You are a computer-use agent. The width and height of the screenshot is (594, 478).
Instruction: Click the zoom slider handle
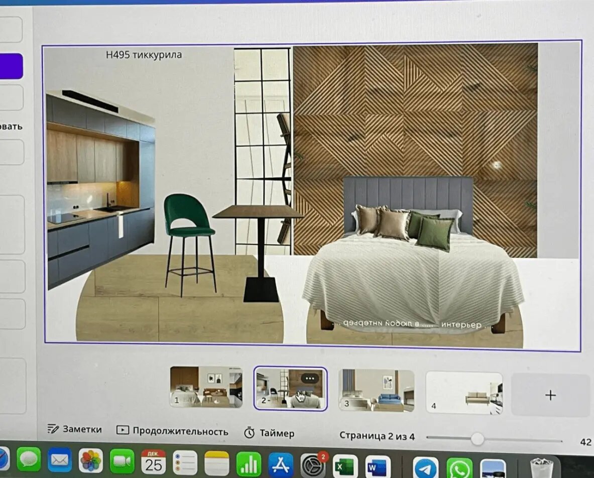coord(478,439)
